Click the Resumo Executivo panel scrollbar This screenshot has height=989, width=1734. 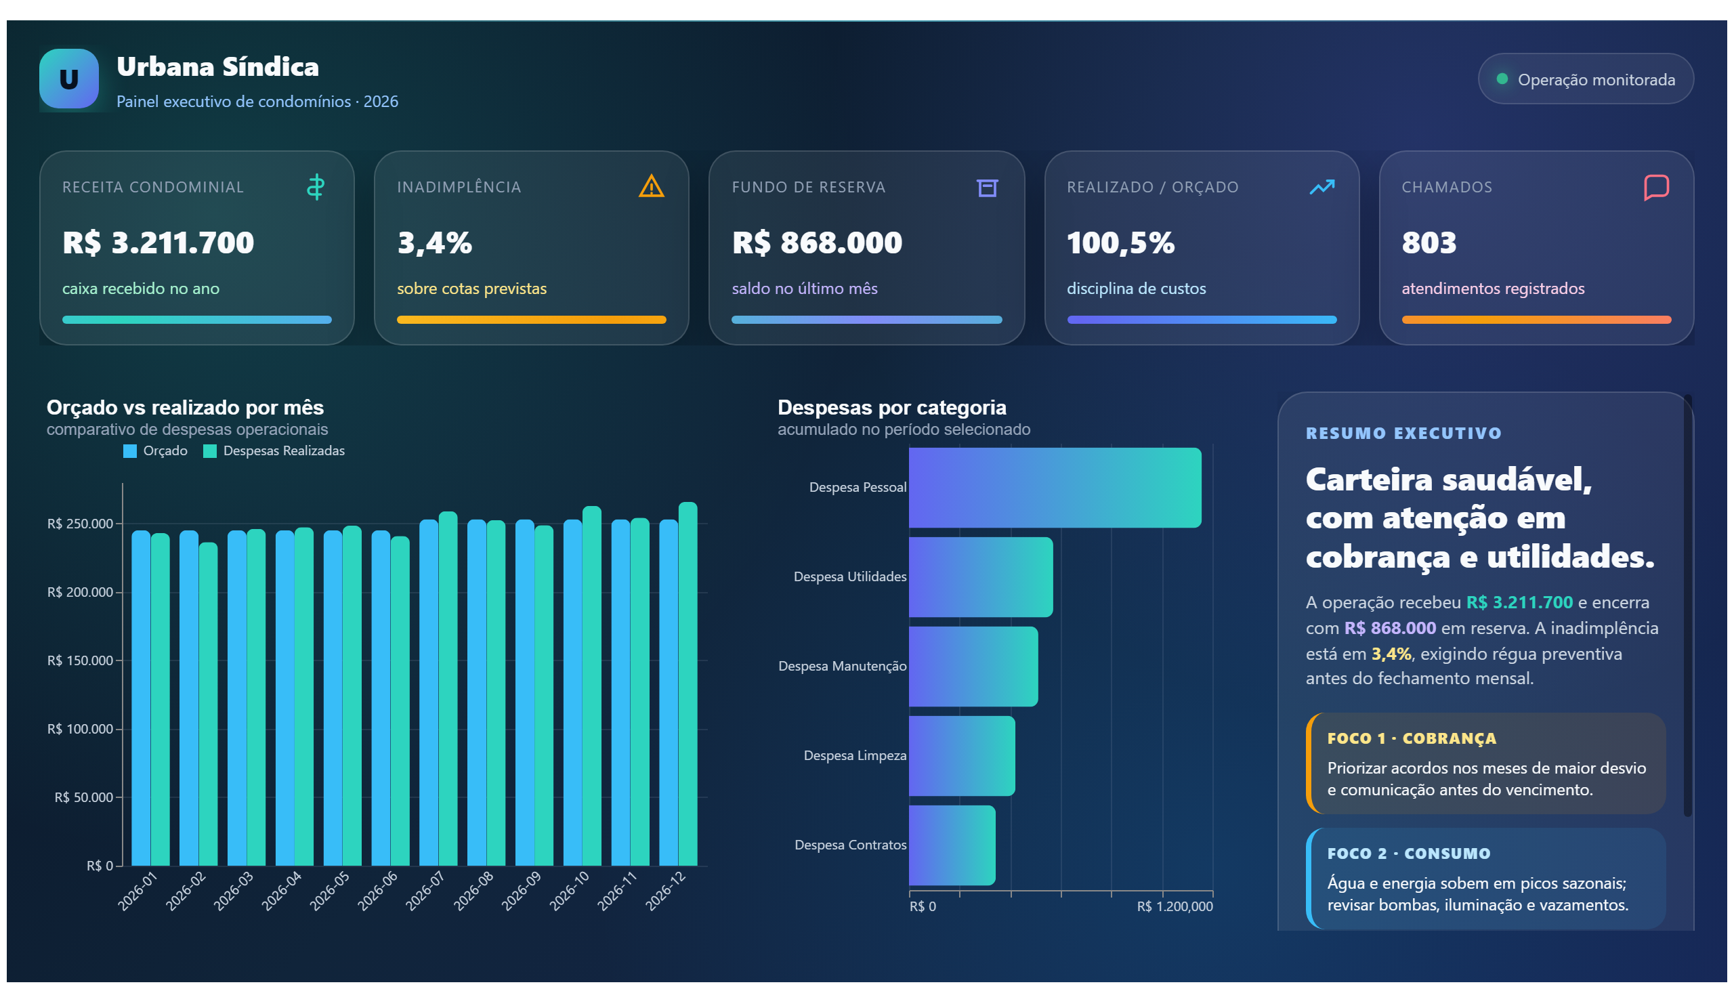pos(1687,606)
